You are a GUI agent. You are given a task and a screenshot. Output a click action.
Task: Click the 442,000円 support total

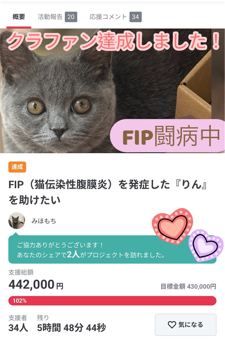click(x=36, y=285)
